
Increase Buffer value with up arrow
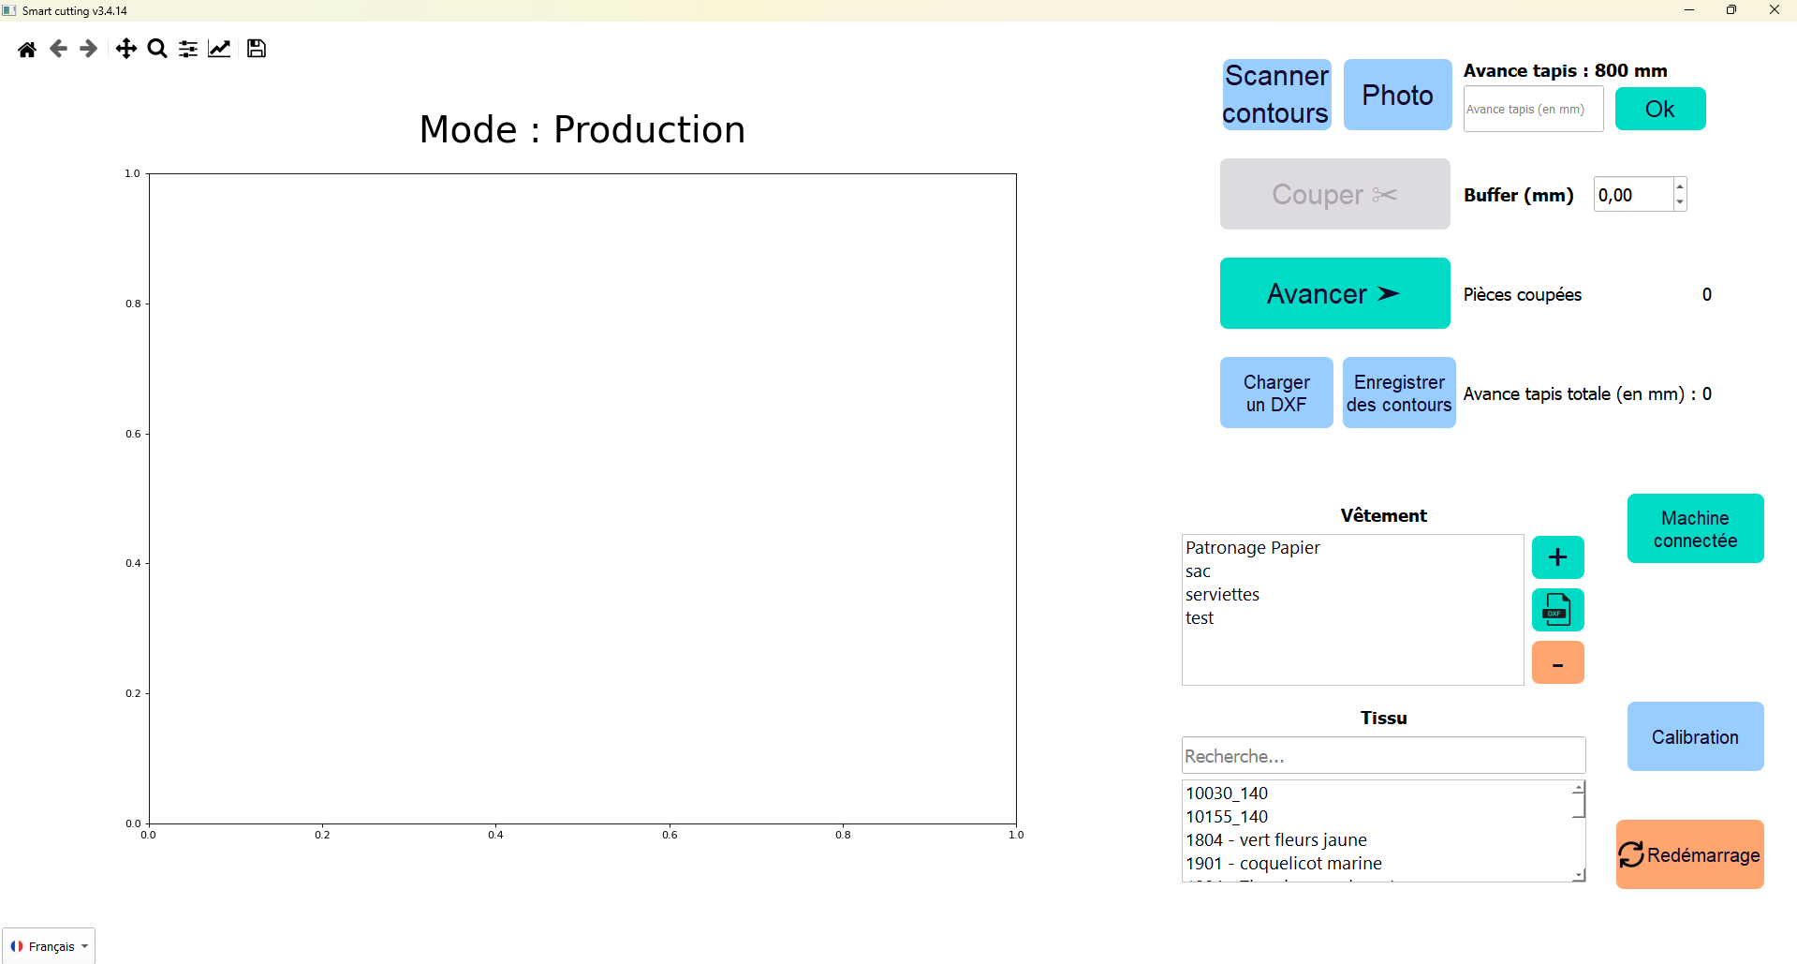pyautogui.click(x=1680, y=186)
